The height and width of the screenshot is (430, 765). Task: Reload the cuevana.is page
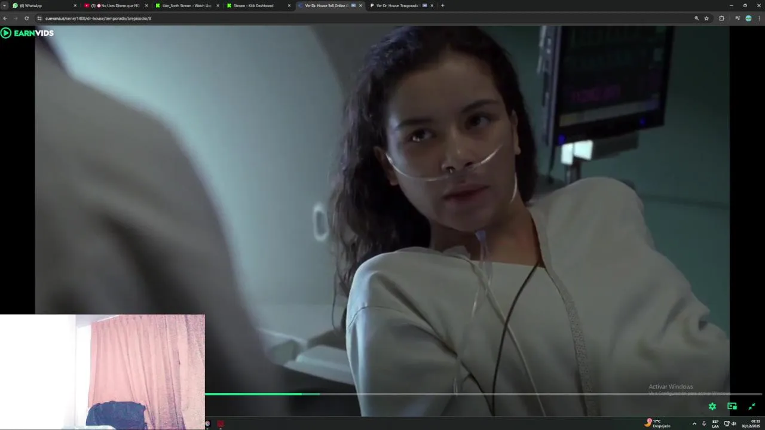tap(26, 19)
